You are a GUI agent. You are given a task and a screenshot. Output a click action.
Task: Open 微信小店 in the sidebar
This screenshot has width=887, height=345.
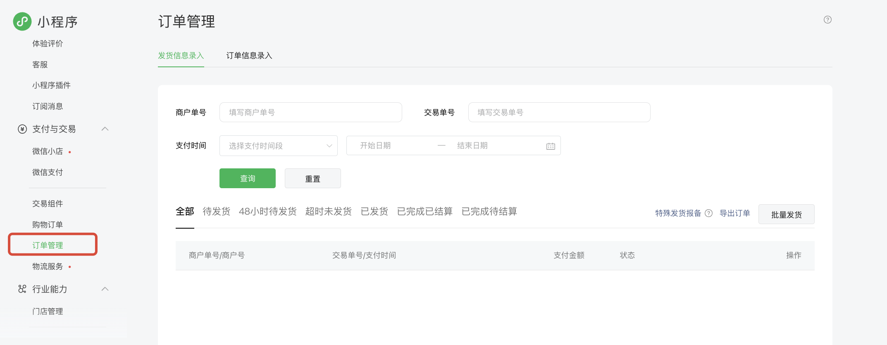click(48, 151)
